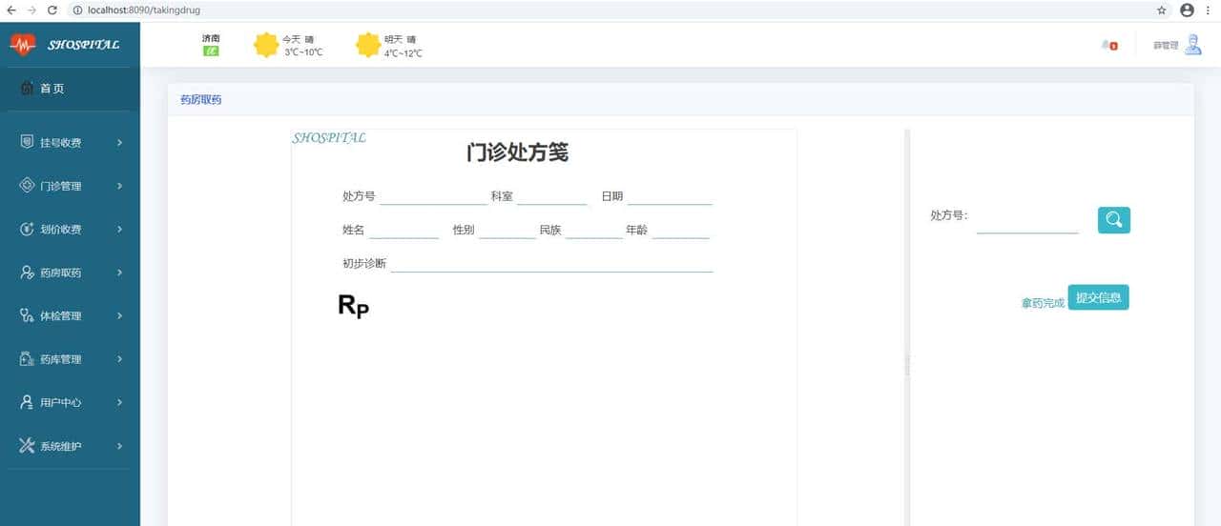The height and width of the screenshot is (526, 1221).
Task: Click the SHOSPITAL heartbeat logo icon
Action: 23,45
